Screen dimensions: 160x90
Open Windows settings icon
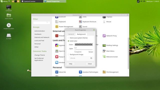[x=57, y=62]
